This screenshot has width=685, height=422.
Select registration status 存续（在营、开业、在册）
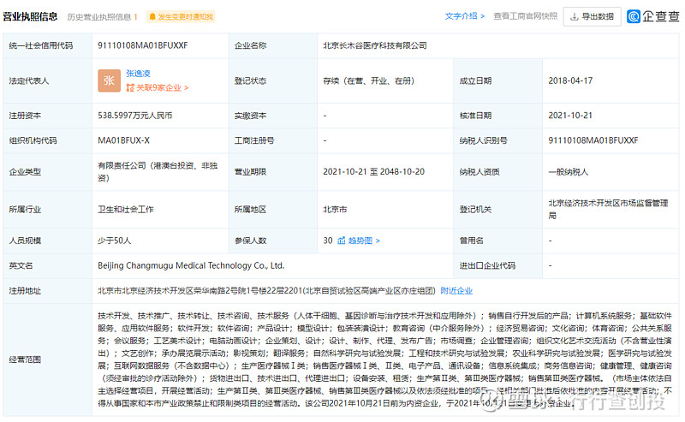click(369, 80)
